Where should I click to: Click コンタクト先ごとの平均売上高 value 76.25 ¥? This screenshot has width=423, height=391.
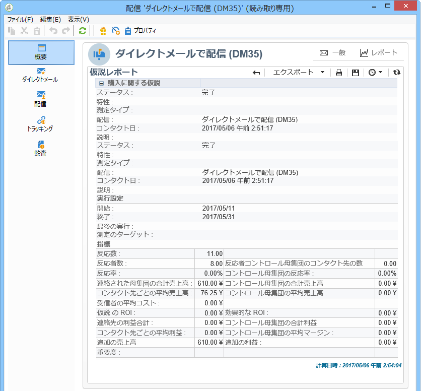tap(212, 293)
